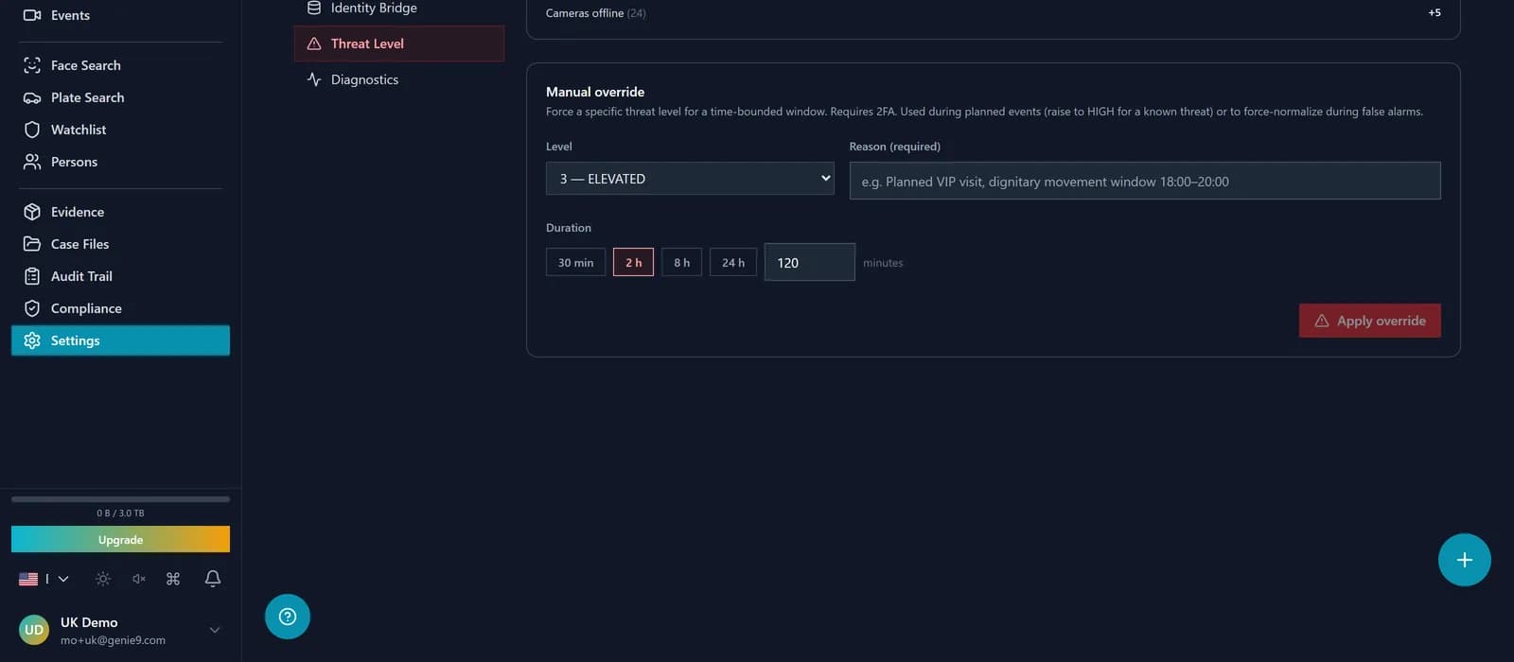1514x662 pixels.
Task: Open the Watchlist section
Action: click(x=120, y=130)
